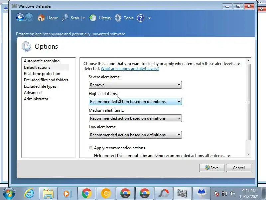Open the Malwarebytes taskbar icon
The width and height of the screenshot is (266, 200).
[201, 194]
